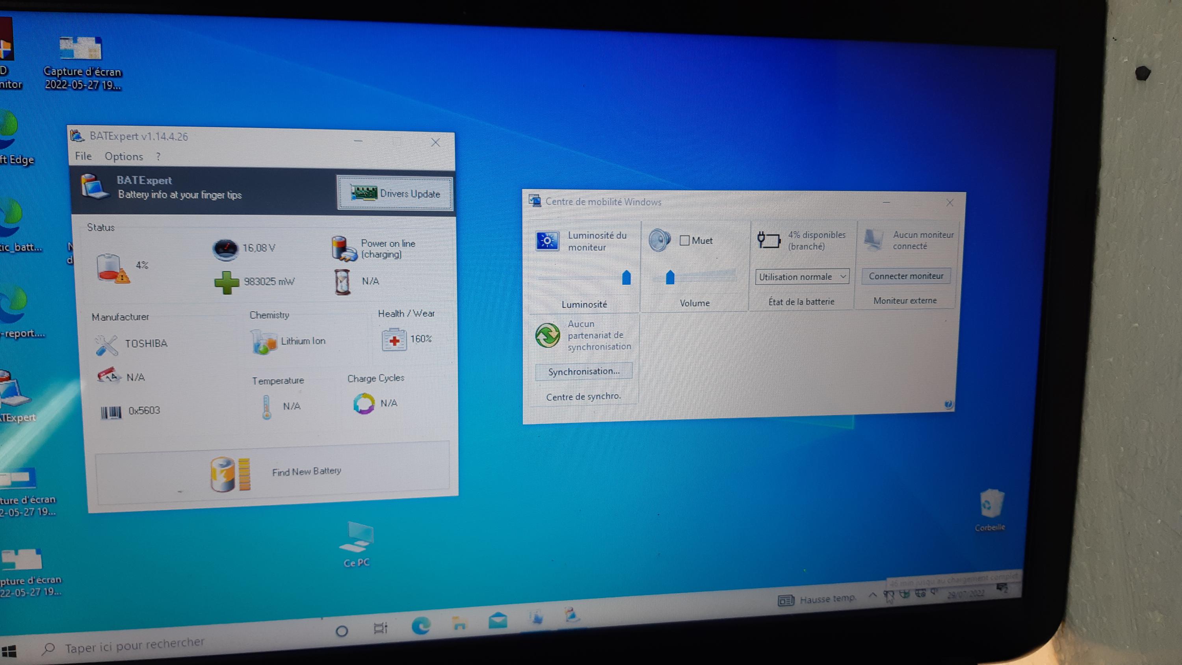Click the temperature thermometer icon

point(267,407)
